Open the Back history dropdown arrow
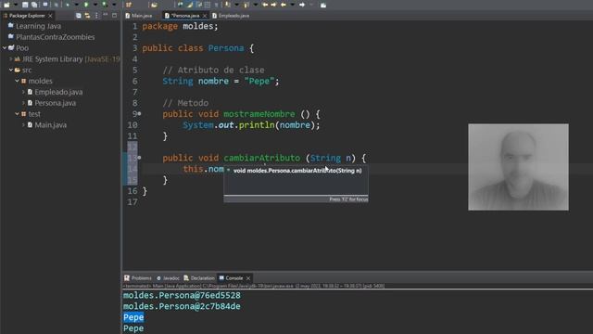Screen dimensions: 593x334 point(293,5)
